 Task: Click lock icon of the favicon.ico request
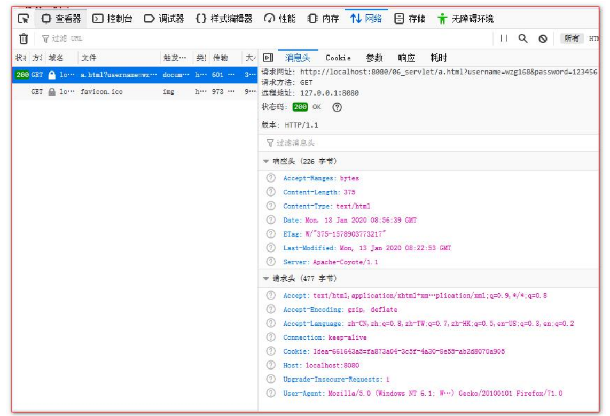[52, 92]
